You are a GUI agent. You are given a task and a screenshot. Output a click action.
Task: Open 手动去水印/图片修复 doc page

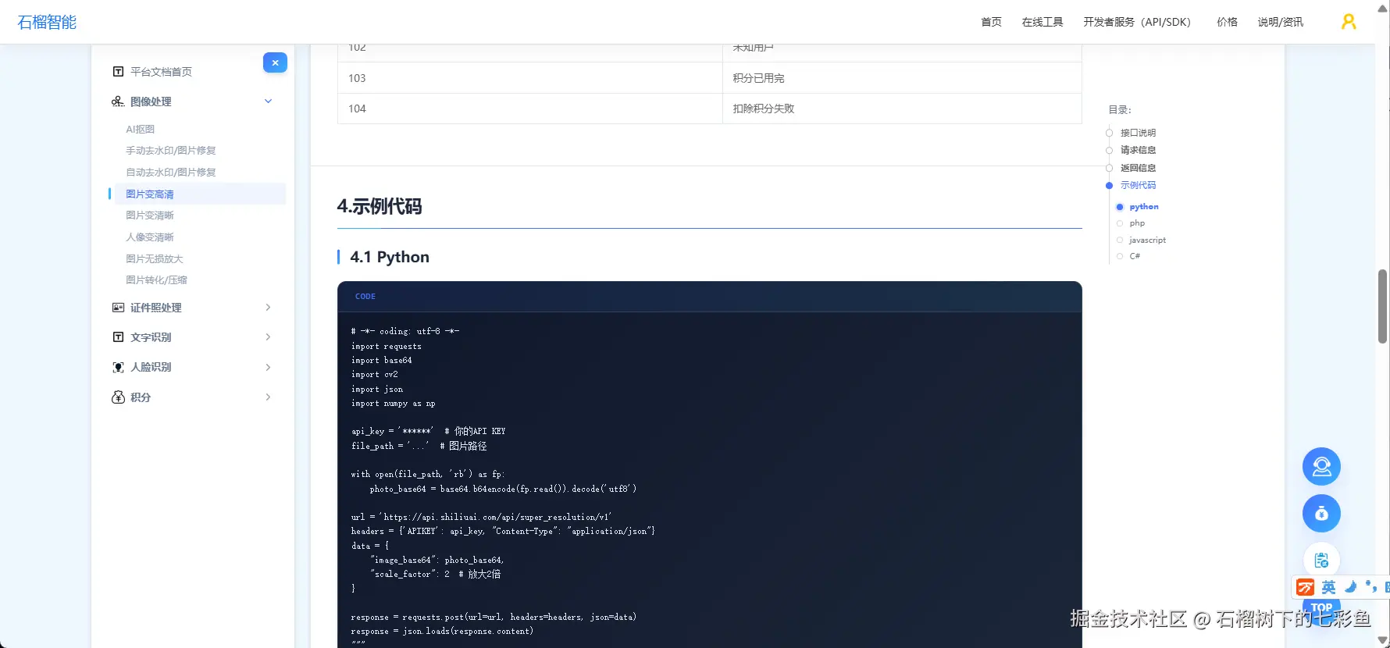pos(171,151)
